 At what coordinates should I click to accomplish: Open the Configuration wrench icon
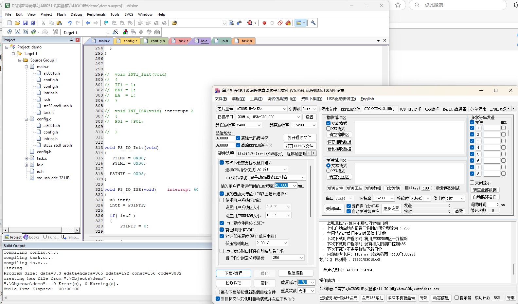click(313, 23)
